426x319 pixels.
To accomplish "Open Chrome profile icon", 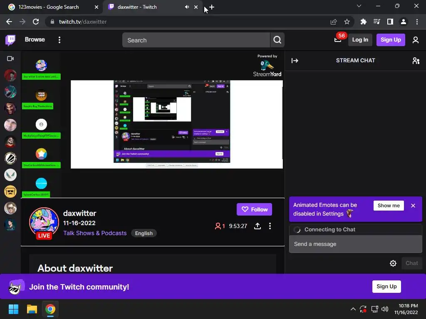I will [404, 22].
